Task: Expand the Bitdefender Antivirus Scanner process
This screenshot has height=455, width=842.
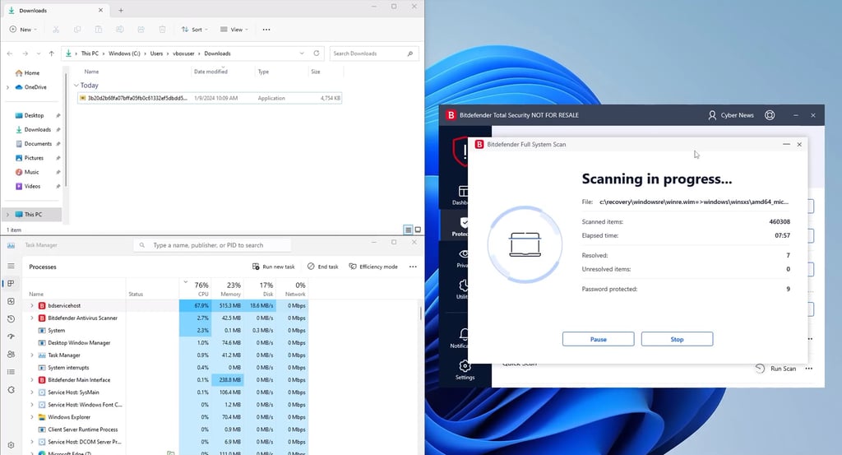Action: tap(32, 318)
